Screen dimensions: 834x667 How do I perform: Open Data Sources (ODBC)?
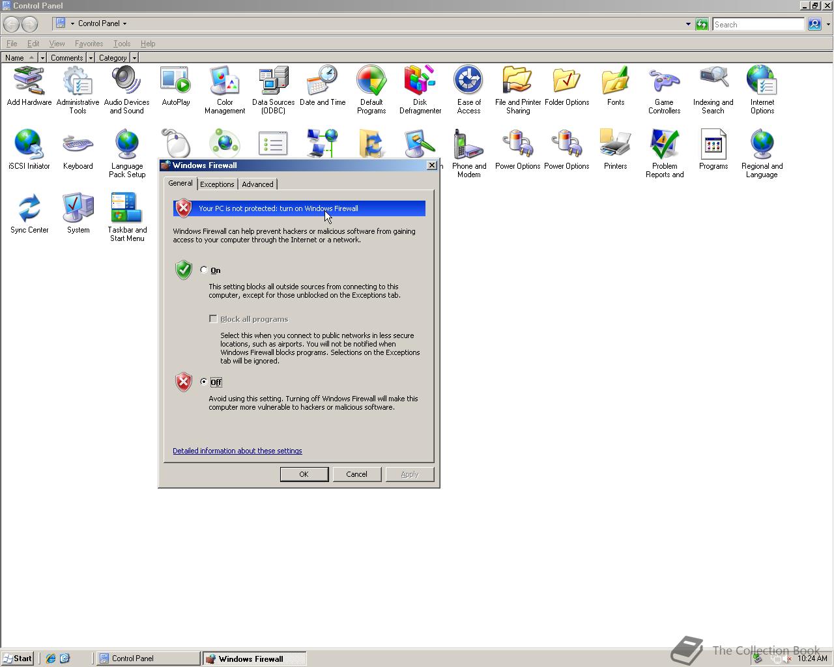274,90
